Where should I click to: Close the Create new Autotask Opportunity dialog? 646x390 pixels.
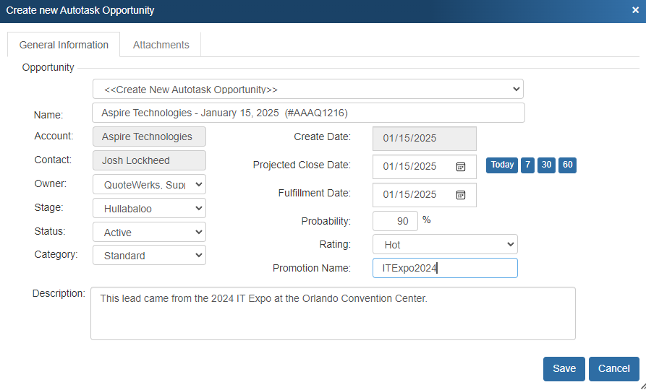635,11
